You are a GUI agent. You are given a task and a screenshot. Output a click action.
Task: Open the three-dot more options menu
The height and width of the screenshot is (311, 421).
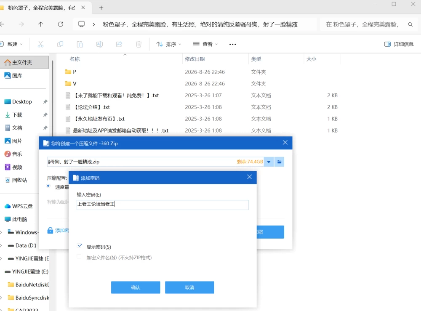click(x=232, y=44)
